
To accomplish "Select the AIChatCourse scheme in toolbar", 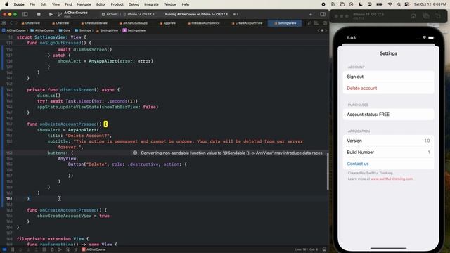I will pos(110,14).
